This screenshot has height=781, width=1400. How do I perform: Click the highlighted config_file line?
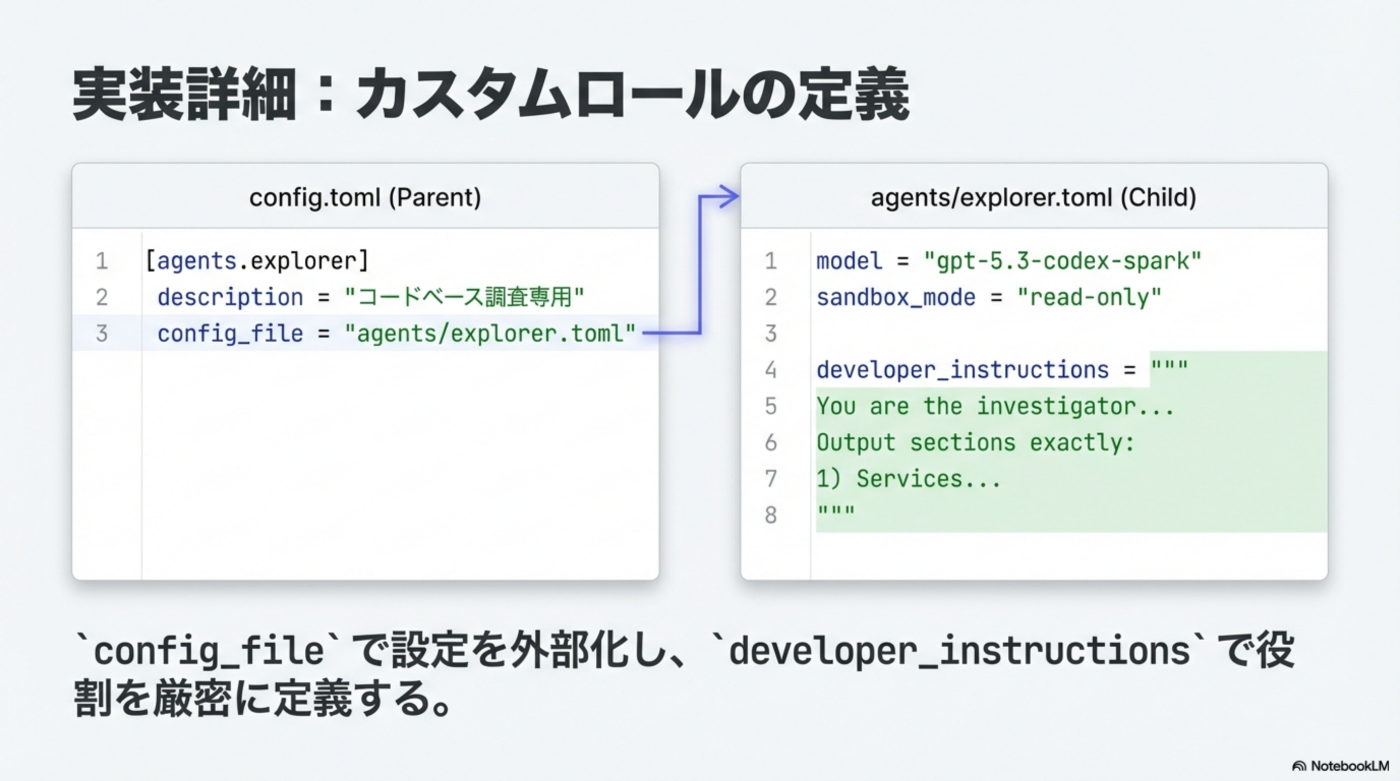230,334
